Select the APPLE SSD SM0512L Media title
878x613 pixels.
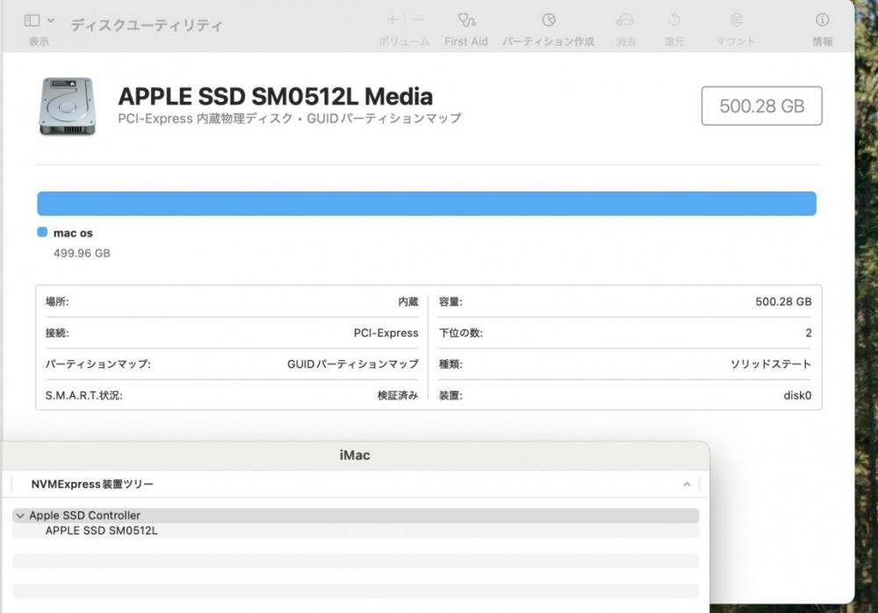[x=276, y=97]
